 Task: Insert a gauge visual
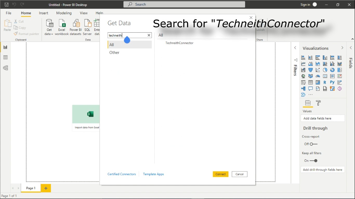pyautogui.click(x=318, y=76)
